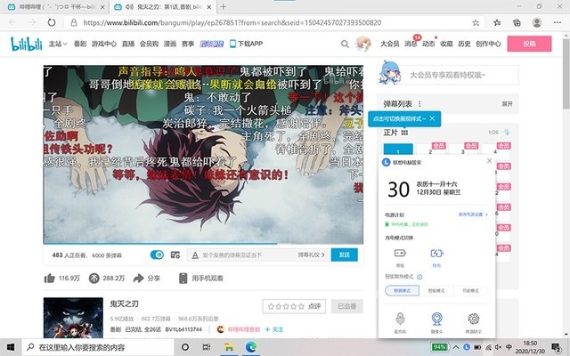
Task: Open 消息 messages link
Action: (411, 44)
